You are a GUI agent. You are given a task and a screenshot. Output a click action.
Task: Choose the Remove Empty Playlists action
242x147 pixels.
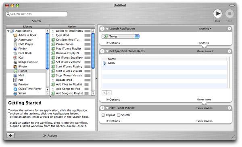coord(71,53)
